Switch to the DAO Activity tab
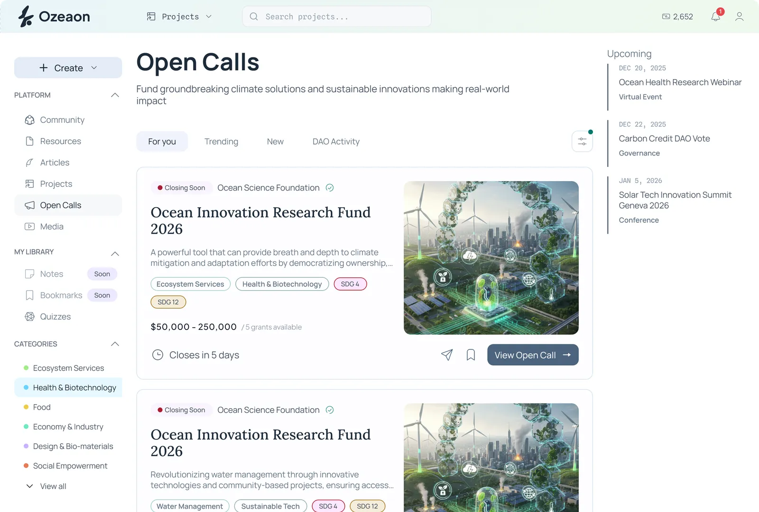This screenshot has height=512, width=759. tap(336, 141)
